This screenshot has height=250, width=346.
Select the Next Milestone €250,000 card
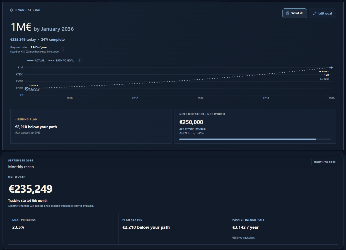tap(255, 126)
